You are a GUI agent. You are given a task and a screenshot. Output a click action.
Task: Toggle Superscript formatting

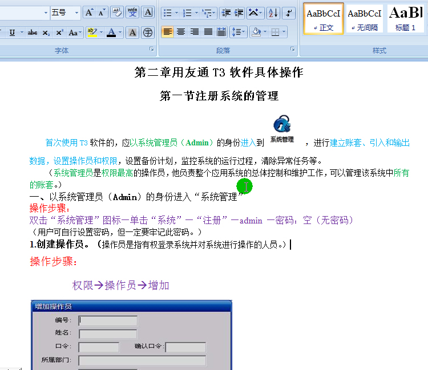pyautogui.click(x=59, y=32)
